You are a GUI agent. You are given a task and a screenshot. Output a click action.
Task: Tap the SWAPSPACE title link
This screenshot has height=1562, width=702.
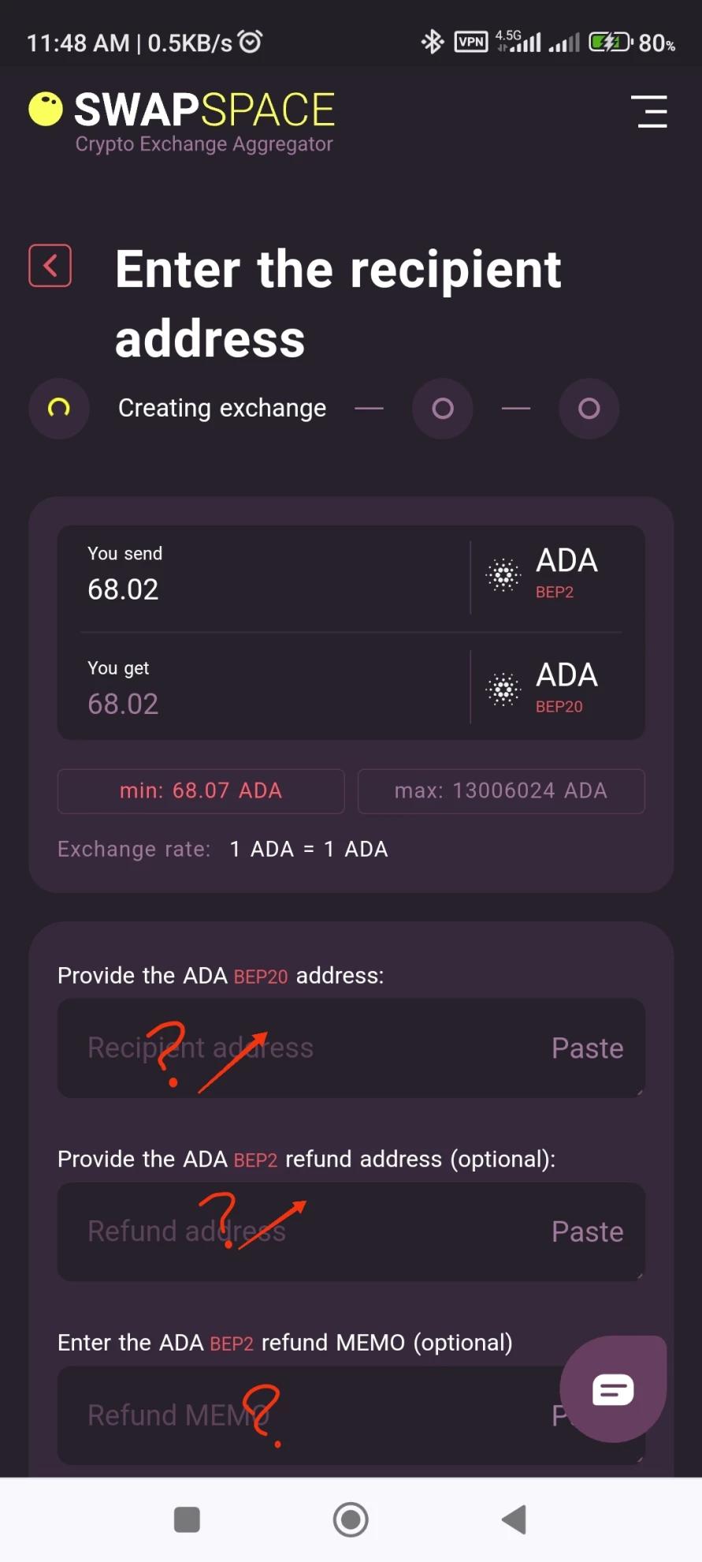click(x=204, y=110)
